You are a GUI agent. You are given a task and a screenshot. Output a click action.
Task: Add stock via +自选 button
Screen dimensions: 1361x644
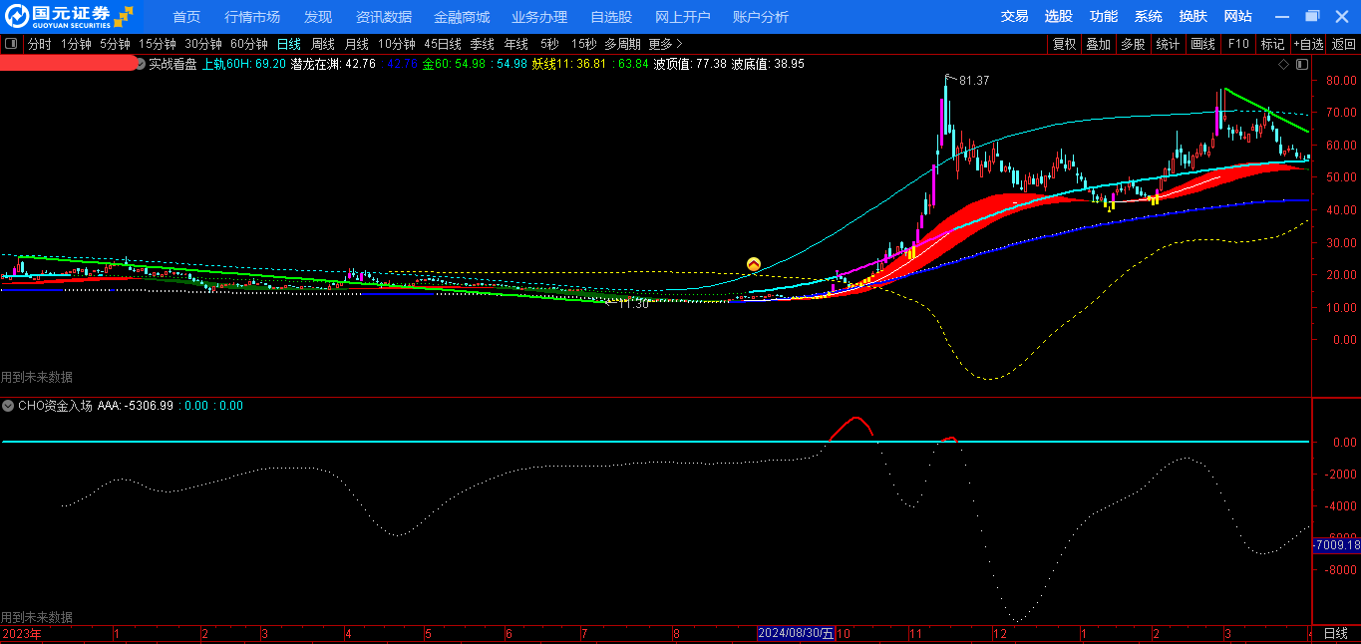click(1308, 44)
